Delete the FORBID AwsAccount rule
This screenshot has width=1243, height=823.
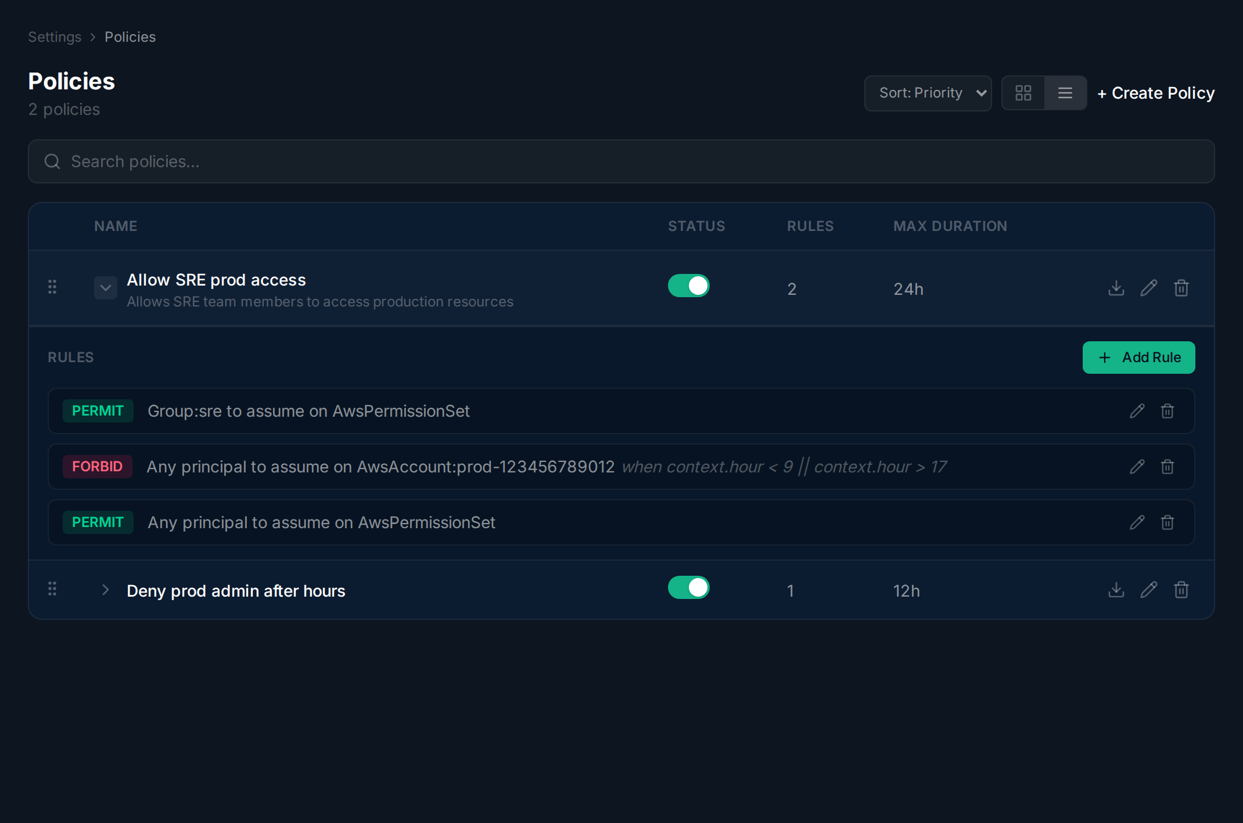pyautogui.click(x=1167, y=467)
